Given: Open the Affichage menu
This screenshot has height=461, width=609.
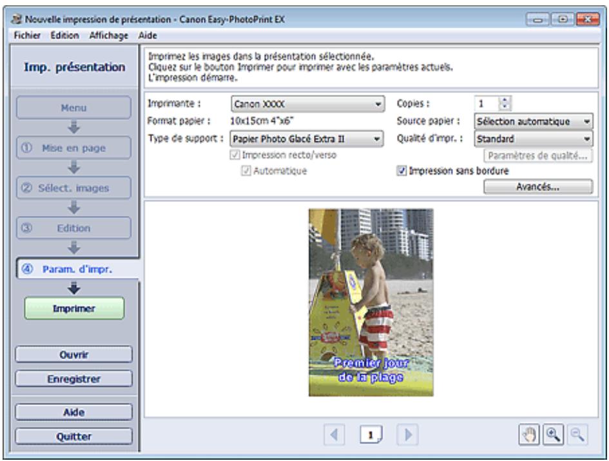Looking at the screenshot, I should (109, 35).
